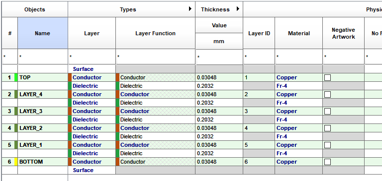
Task: Click the Thickness value filter field
Action: [x=219, y=57]
